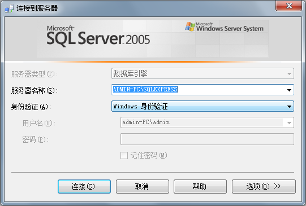The height and width of the screenshot is (206, 306).
Task: Click the Windows flag logo in banner
Action: click(x=190, y=27)
